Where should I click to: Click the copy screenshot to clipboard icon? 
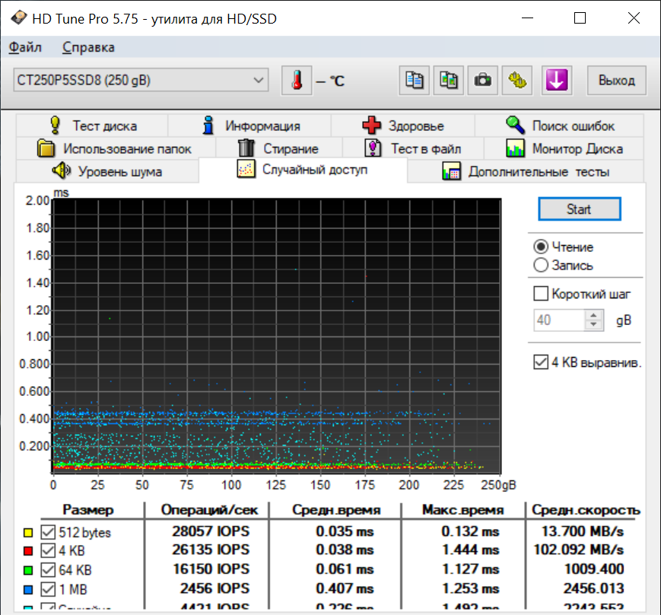(448, 81)
